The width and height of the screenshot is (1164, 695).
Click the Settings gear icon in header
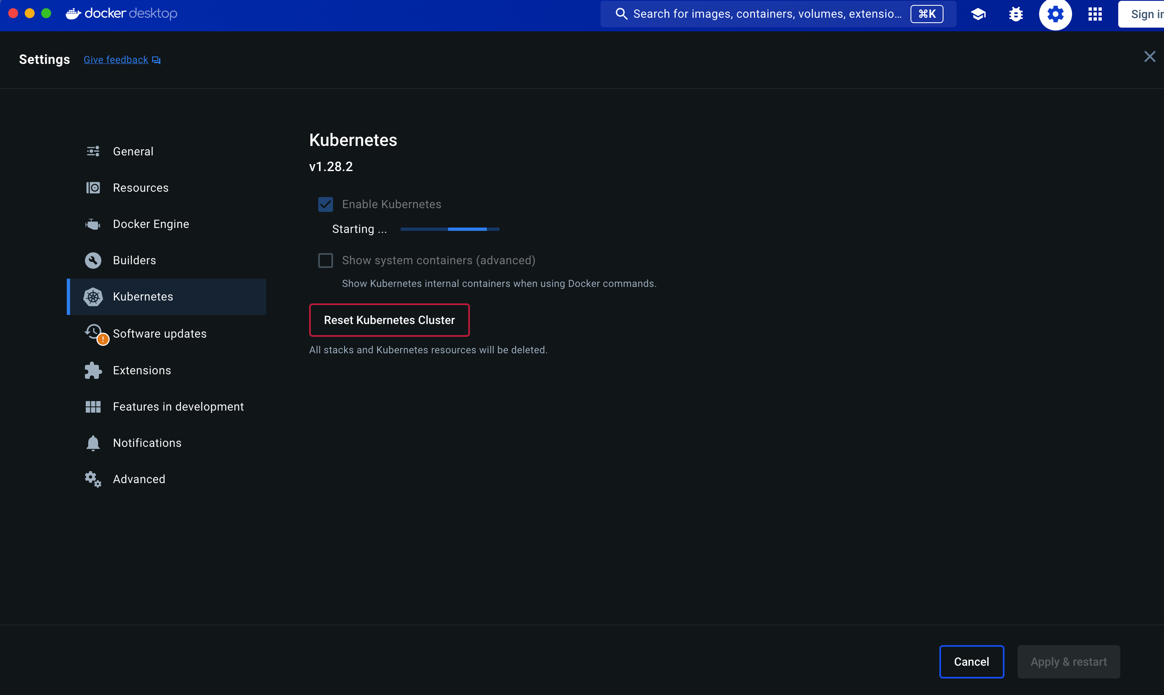point(1055,14)
